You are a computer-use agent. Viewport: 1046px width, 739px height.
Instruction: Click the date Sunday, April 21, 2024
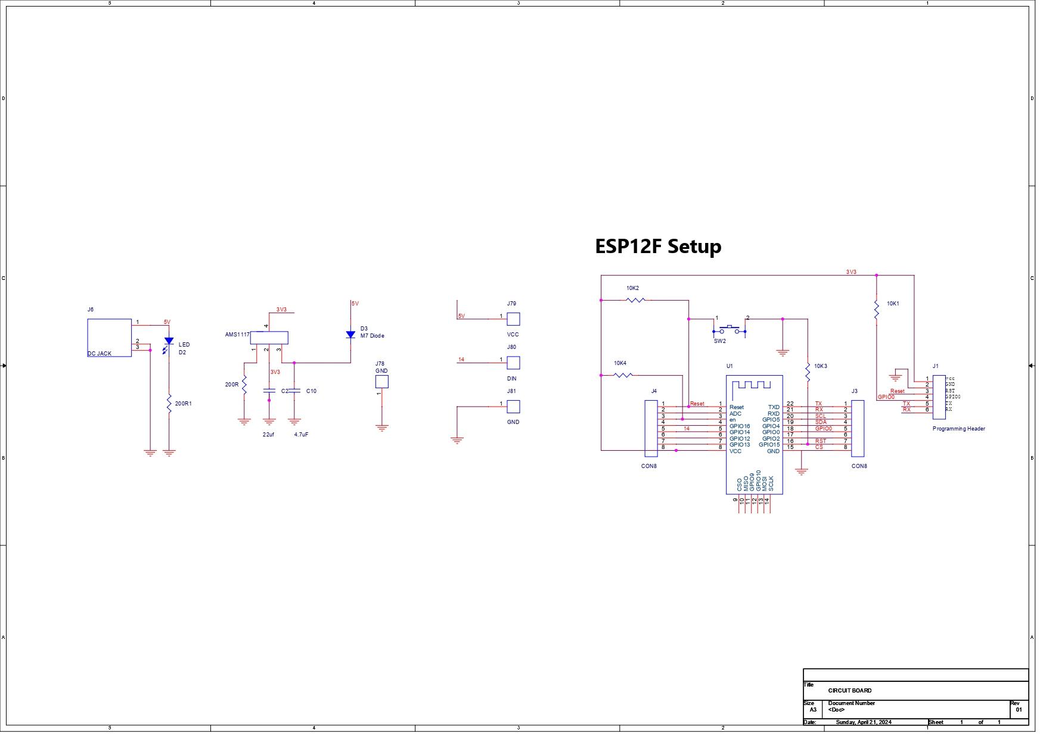(x=864, y=722)
